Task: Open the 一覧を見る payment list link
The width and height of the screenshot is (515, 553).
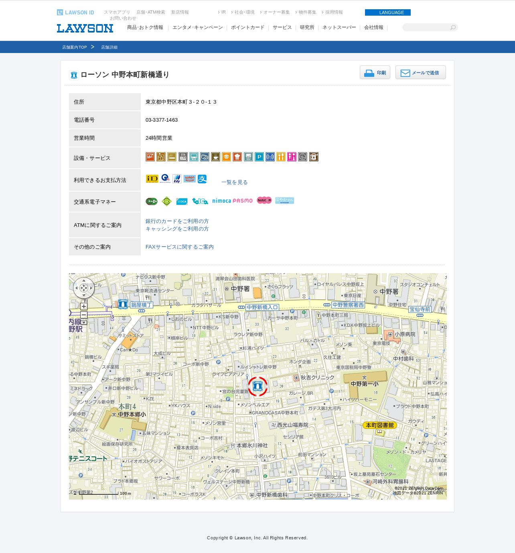Action: [235, 182]
